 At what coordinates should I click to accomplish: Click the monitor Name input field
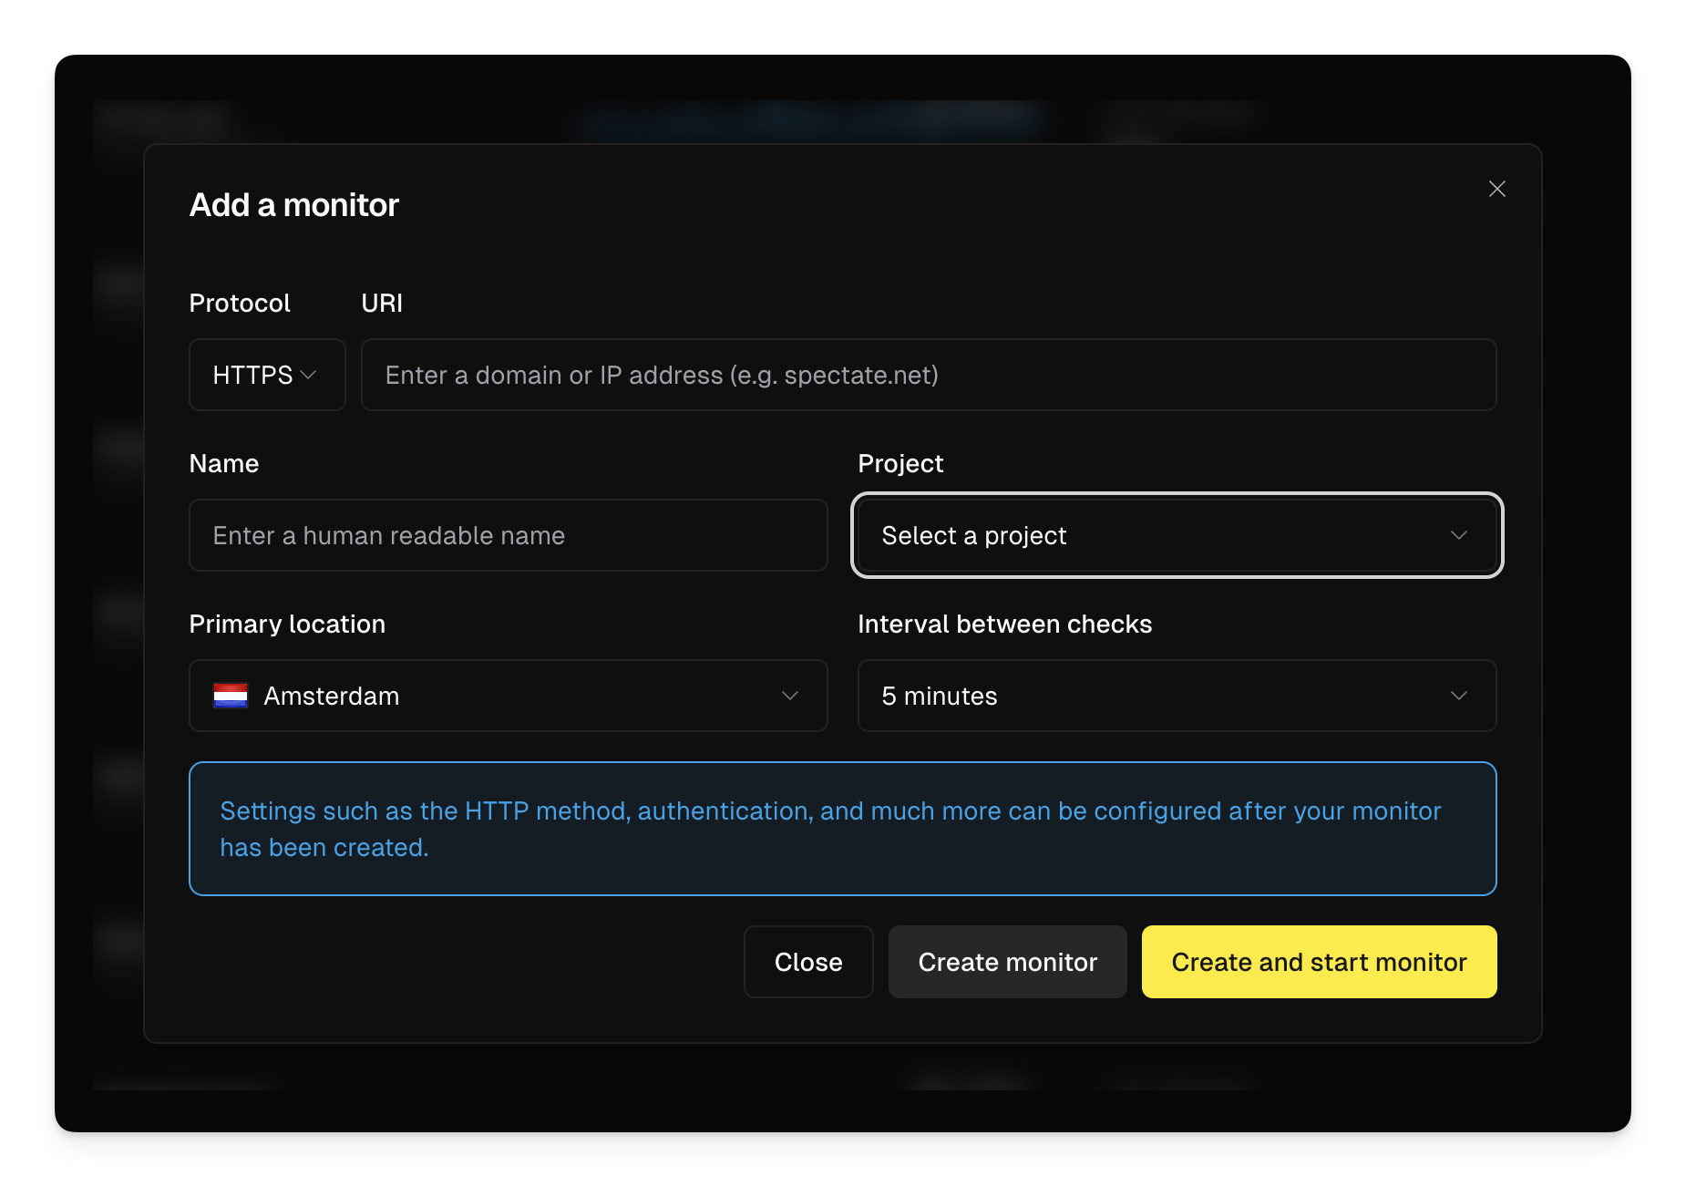point(508,535)
